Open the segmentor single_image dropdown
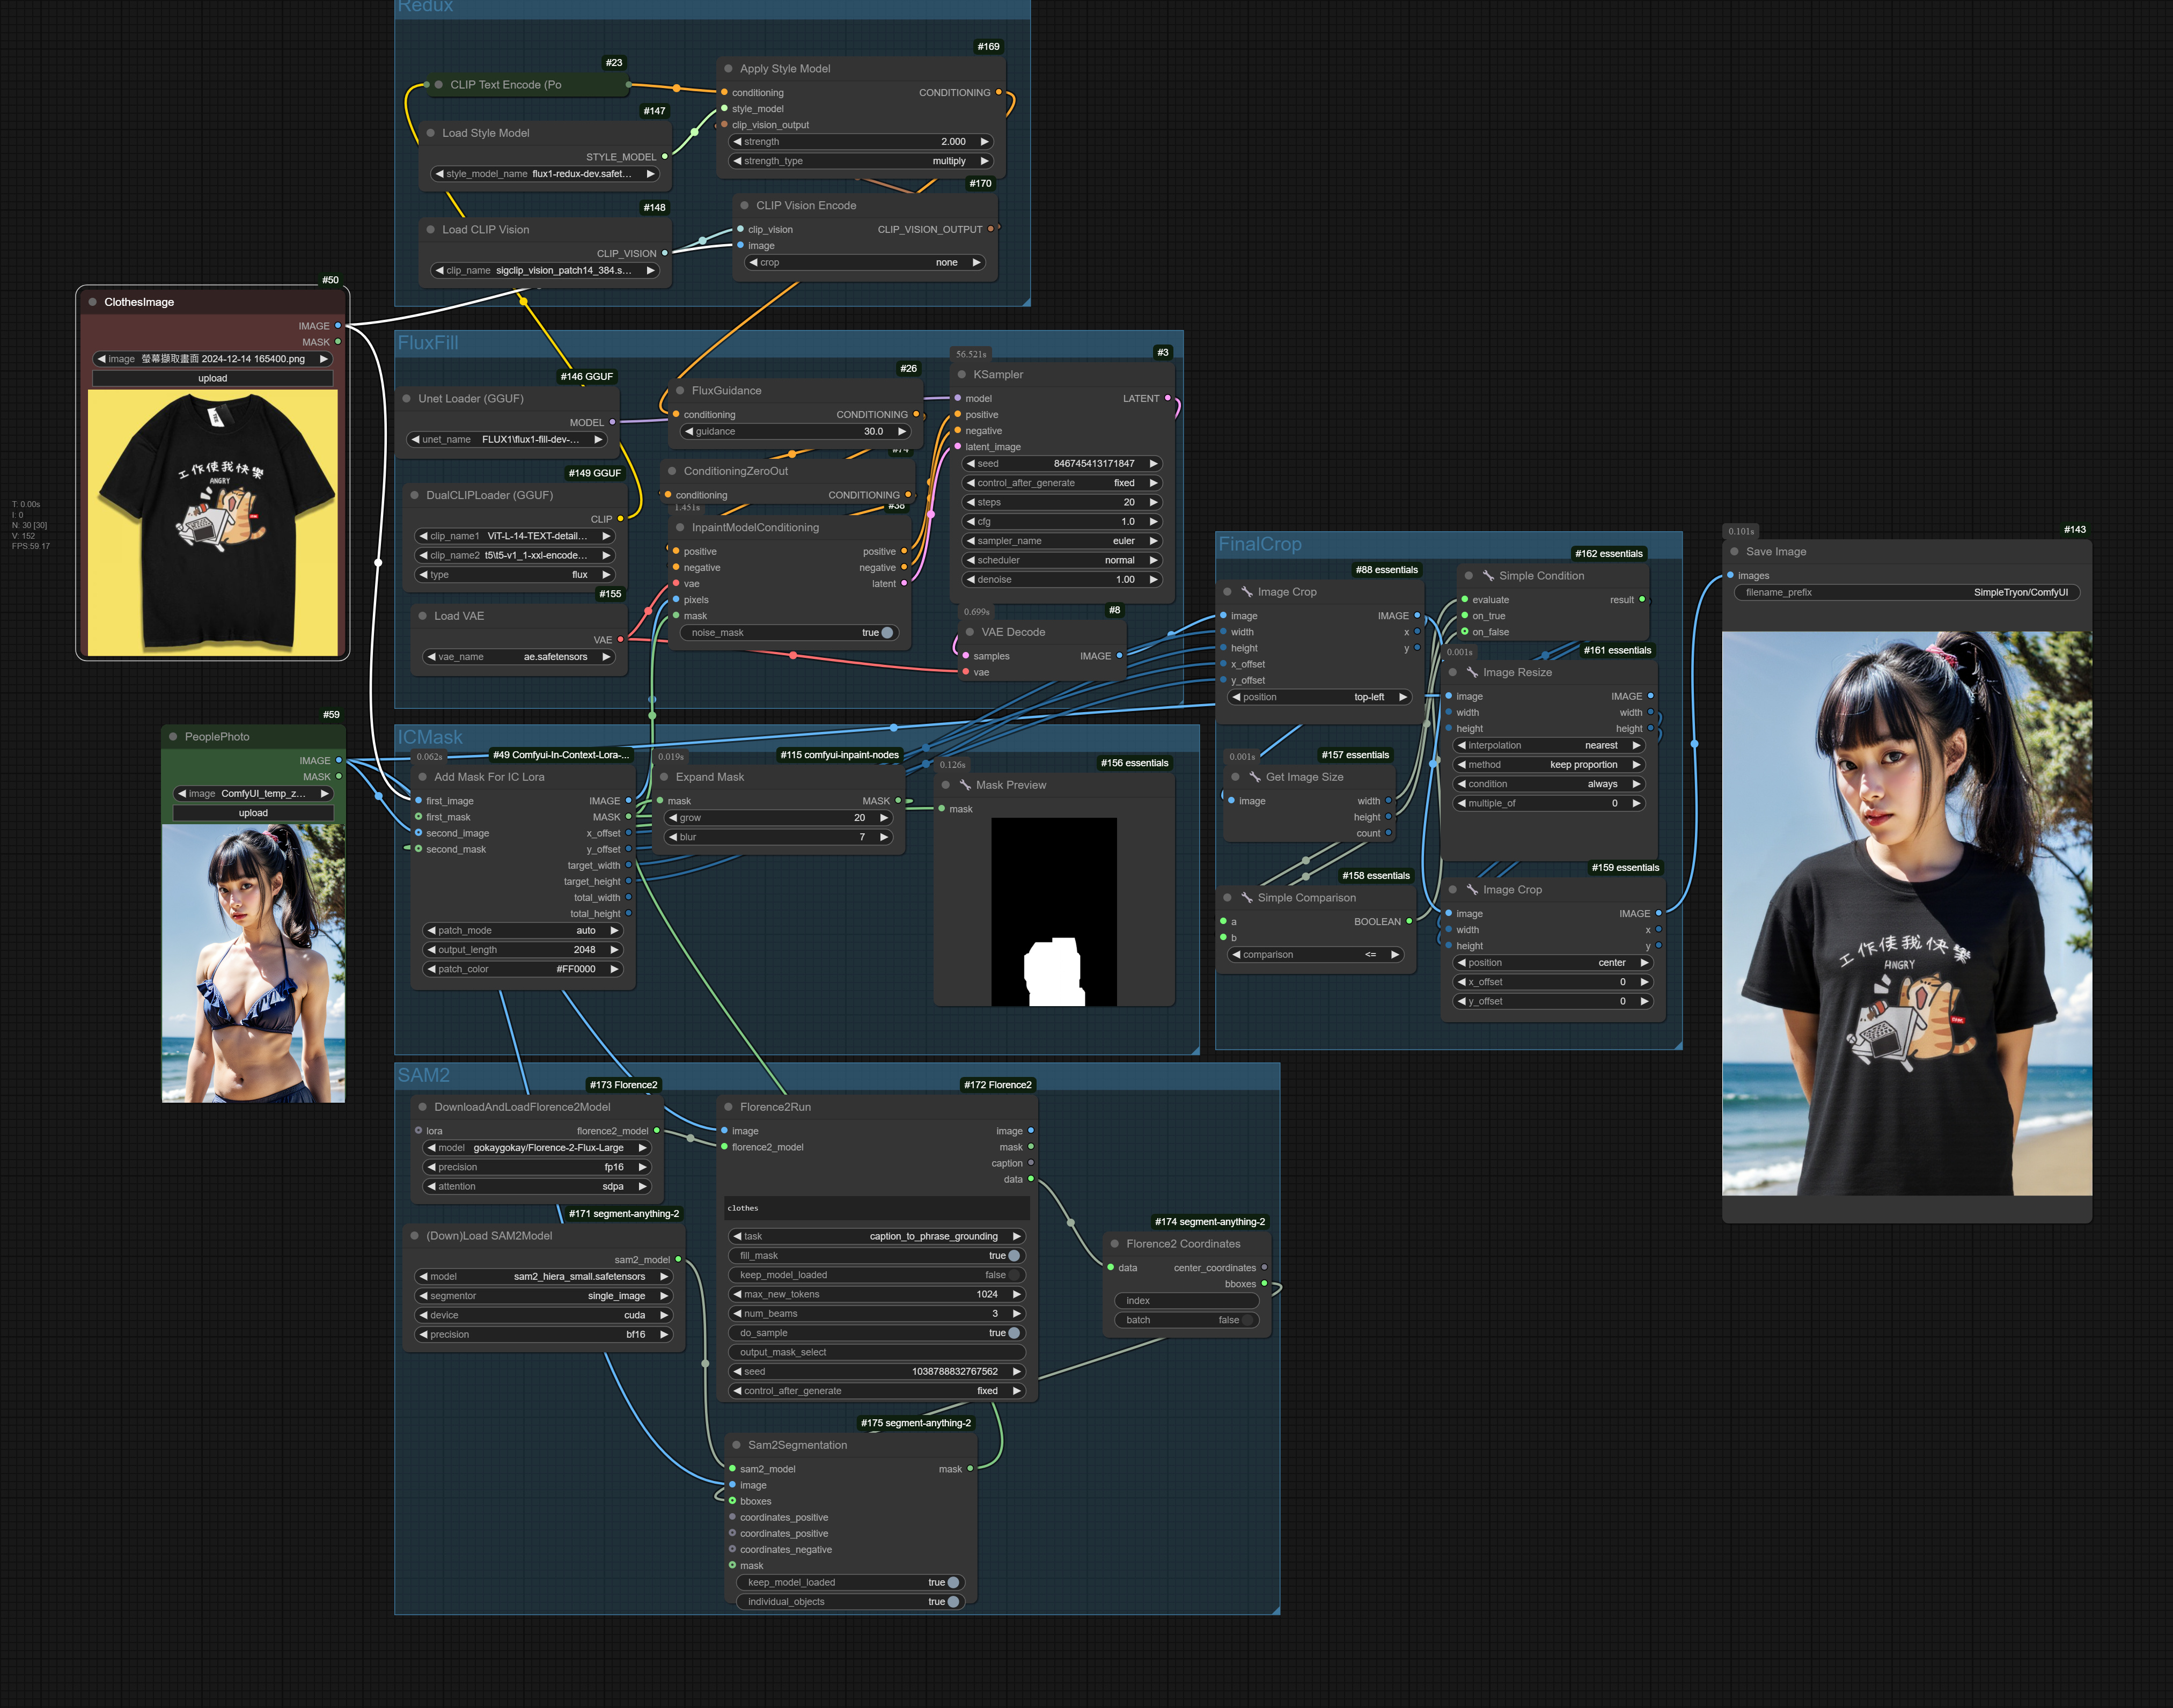Screen dimensions: 2173x1708 (x=543, y=1296)
